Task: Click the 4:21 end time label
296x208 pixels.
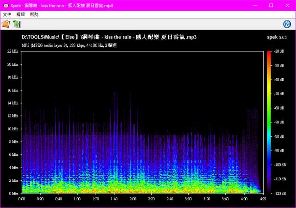Action: click(263, 199)
